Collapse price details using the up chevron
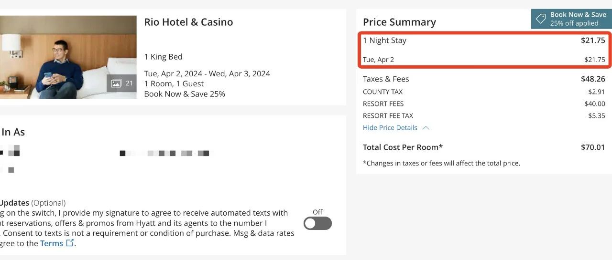The image size is (612, 260). (426, 128)
